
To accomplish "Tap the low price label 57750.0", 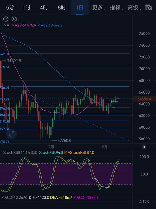I will 64,141.
